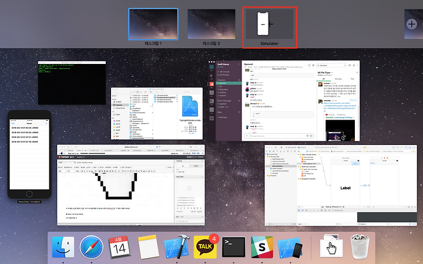Play the YouTube video preview in Slack
423x264 pixels.
(337, 138)
